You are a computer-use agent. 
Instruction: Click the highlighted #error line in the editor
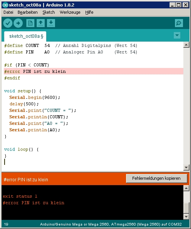coord(94,71)
